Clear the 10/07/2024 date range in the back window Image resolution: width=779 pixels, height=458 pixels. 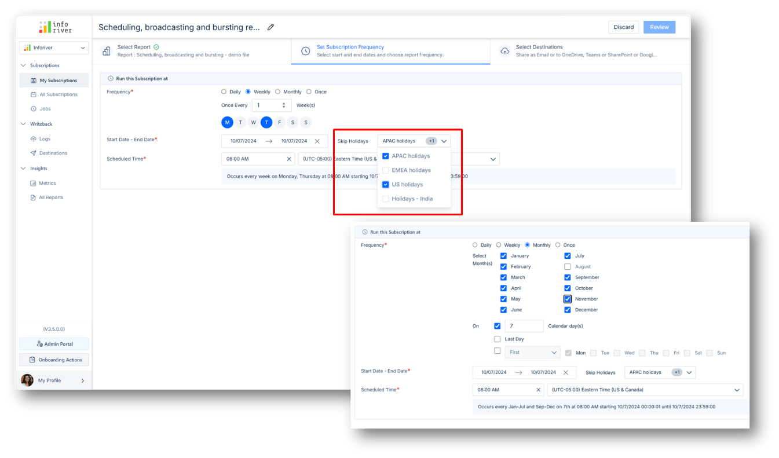tap(317, 141)
